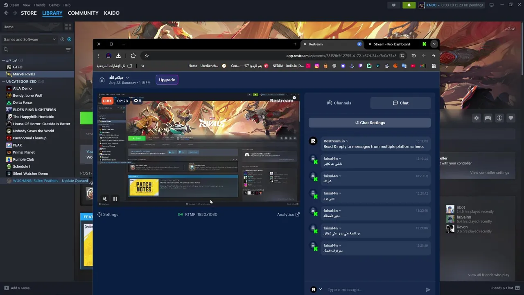This screenshot has height=295, width=524.
Task: Expand event title dropdown in Restream
Action: (x=127, y=77)
